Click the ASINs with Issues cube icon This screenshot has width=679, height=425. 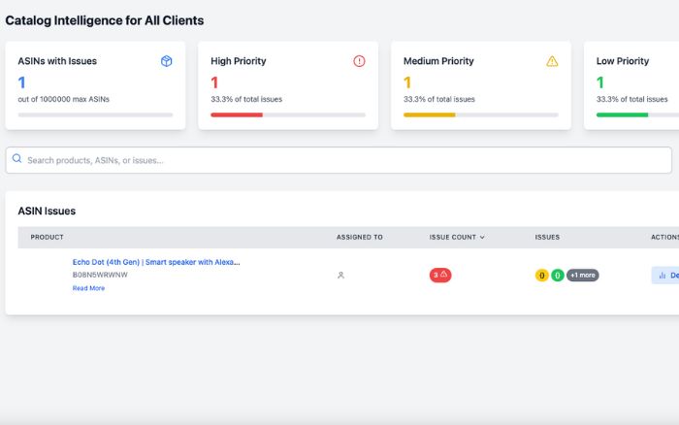coord(166,61)
